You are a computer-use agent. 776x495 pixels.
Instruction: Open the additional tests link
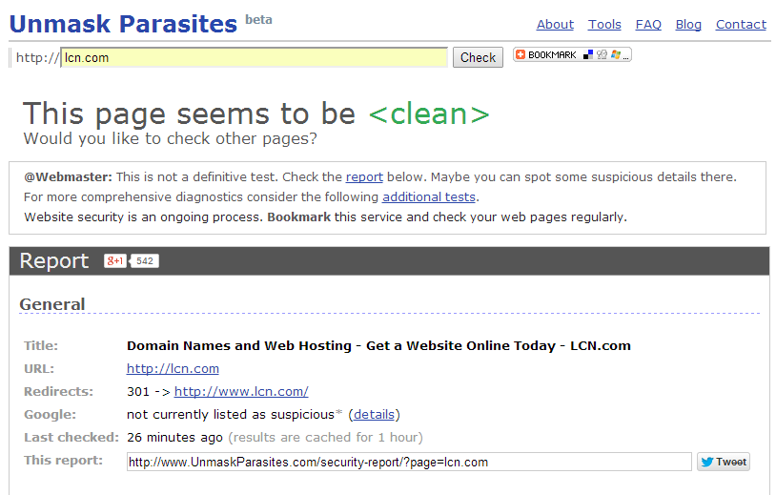pyautogui.click(x=429, y=197)
